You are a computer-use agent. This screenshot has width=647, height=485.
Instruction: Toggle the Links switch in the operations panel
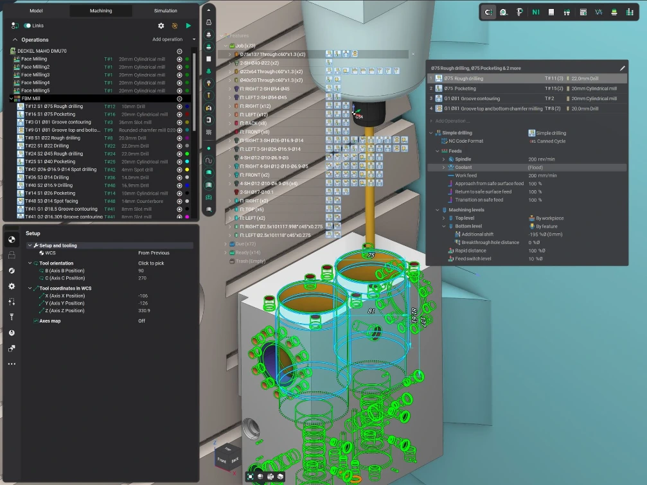pos(28,26)
